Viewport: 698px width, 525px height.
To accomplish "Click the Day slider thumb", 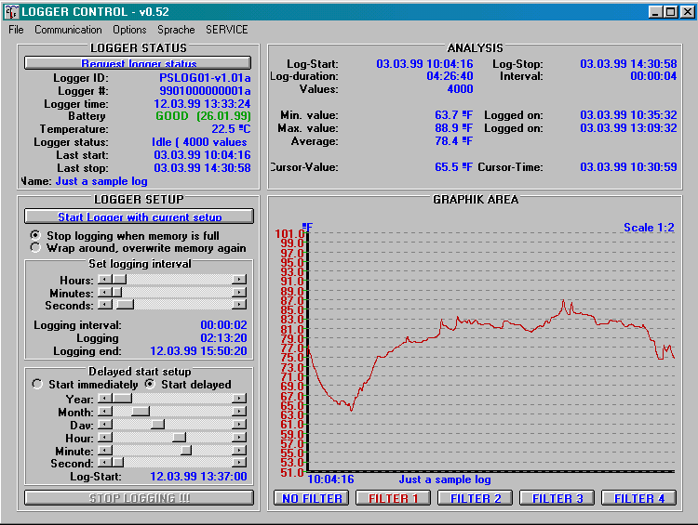I will pos(157,424).
